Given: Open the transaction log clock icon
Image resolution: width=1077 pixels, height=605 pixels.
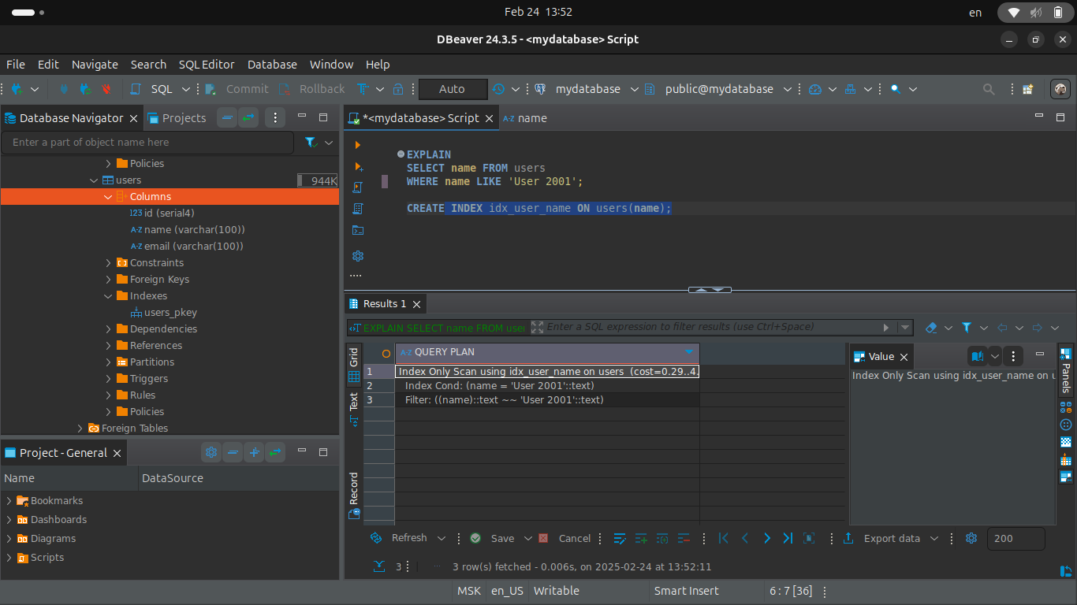Looking at the screenshot, I should (x=498, y=89).
